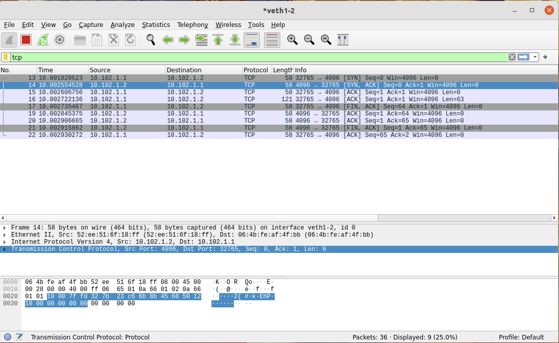This screenshot has width=559, height=343.
Task: Open the Wireless menu
Action: click(x=228, y=25)
